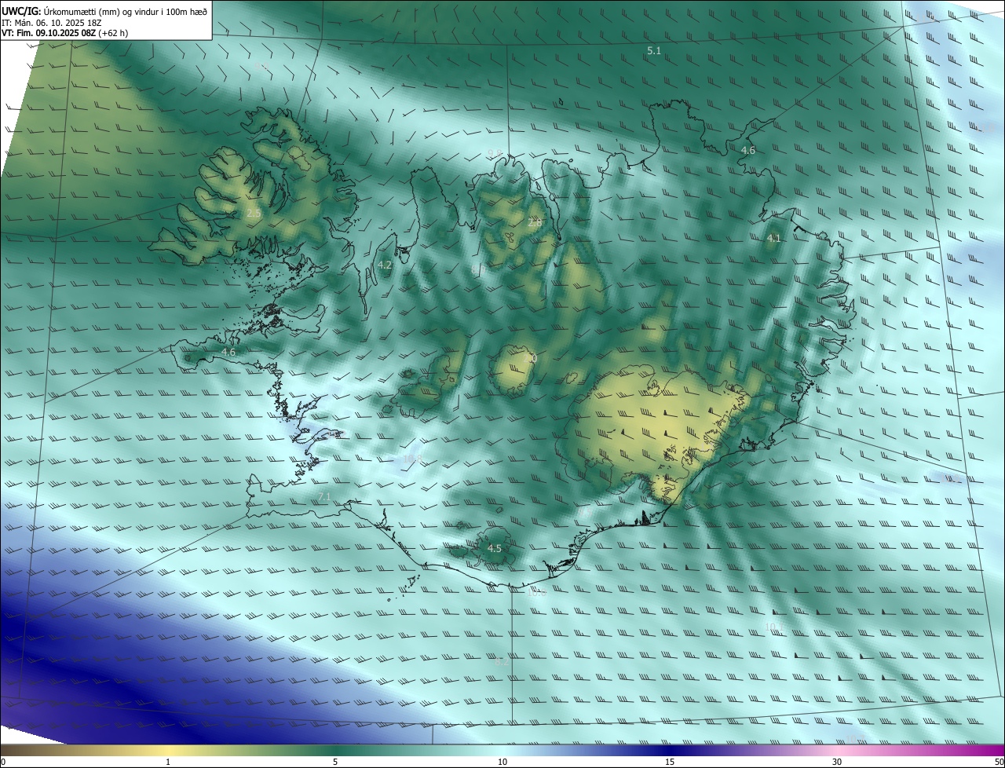Click the dark navy colorbar segment above the 15 tick
Viewport: 1005px width, 768px height.
(670, 750)
